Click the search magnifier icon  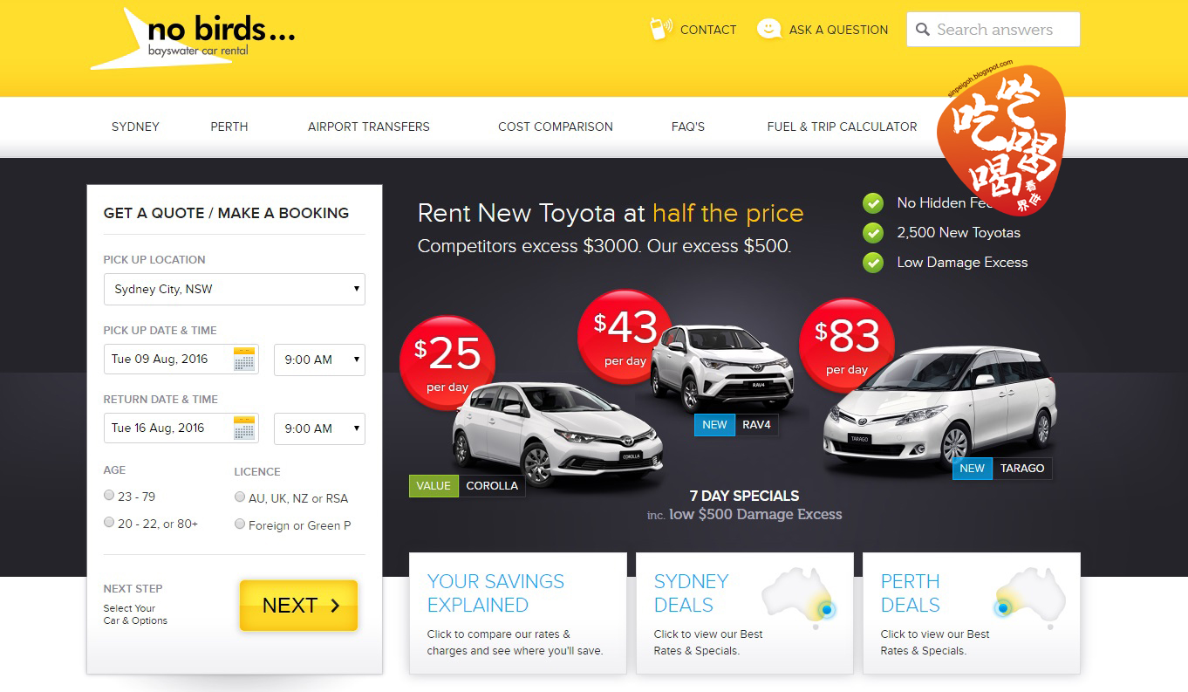[923, 30]
